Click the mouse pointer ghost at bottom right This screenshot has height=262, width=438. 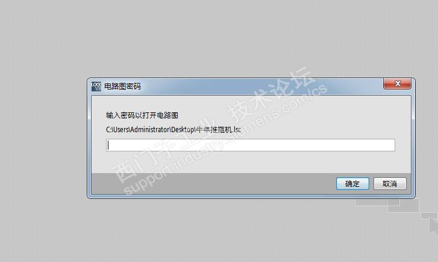434,224
